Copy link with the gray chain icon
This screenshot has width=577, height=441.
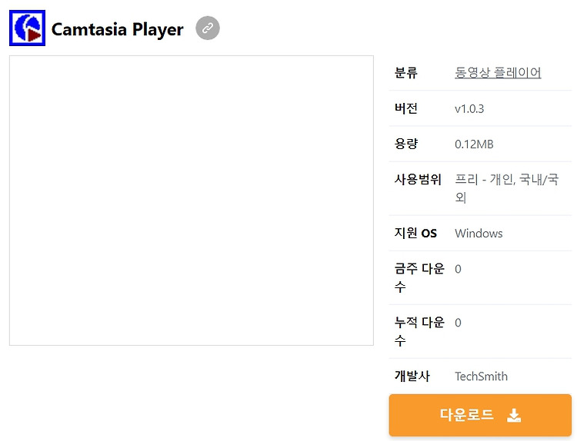pos(208,28)
